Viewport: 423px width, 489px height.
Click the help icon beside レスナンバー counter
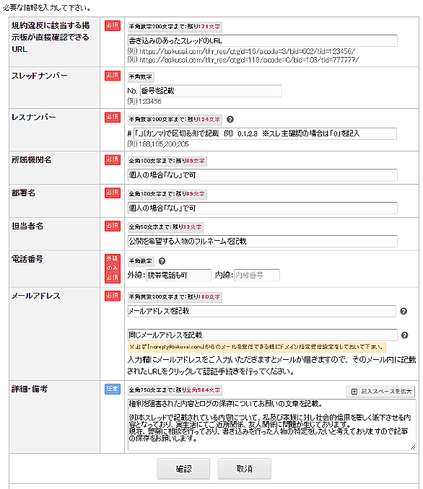[230, 120]
